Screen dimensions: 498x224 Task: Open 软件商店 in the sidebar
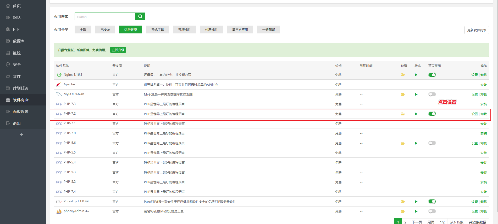[23, 100]
